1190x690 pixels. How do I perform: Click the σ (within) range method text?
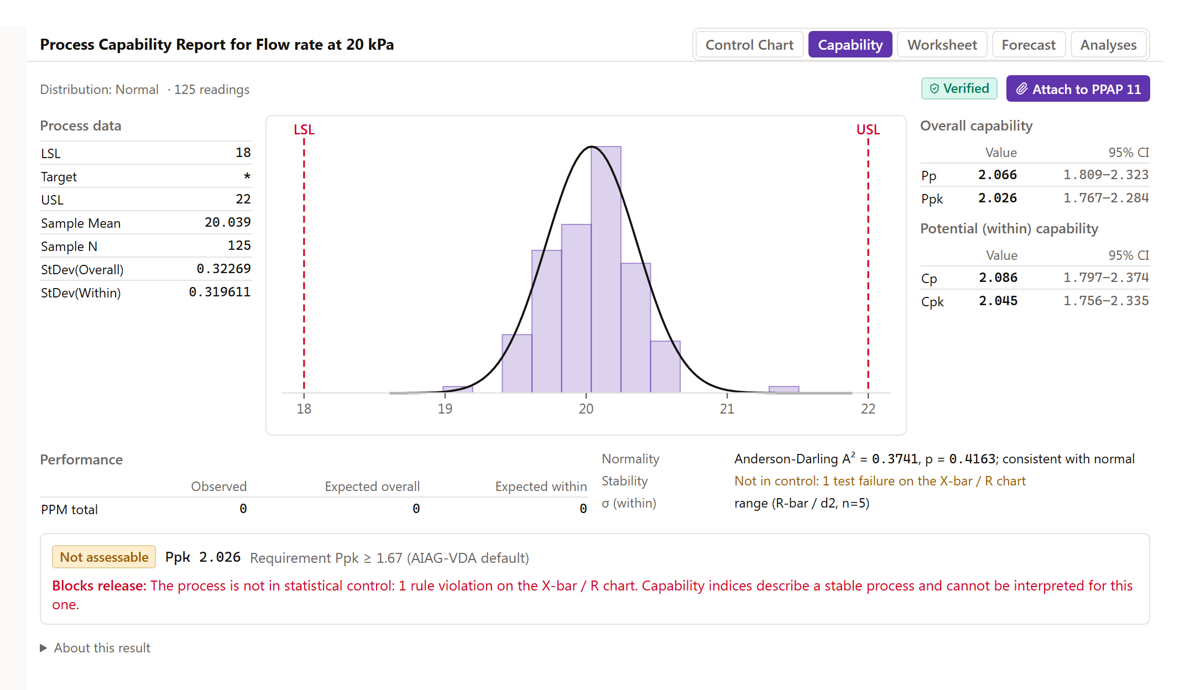tap(802, 503)
